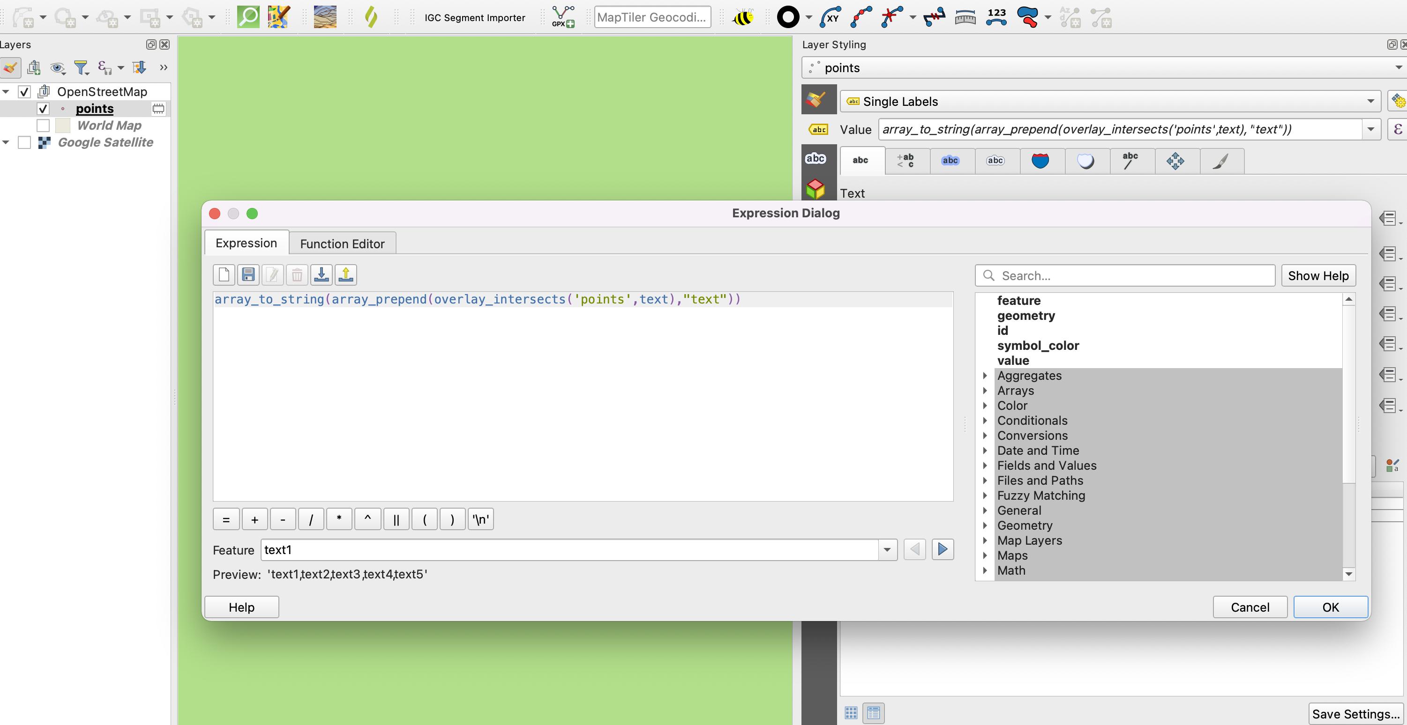The height and width of the screenshot is (725, 1407).
Task: Save the current expression with floppy icon
Action: point(248,274)
